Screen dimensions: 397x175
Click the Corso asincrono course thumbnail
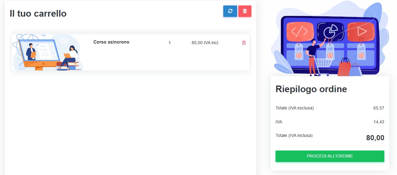47,52
